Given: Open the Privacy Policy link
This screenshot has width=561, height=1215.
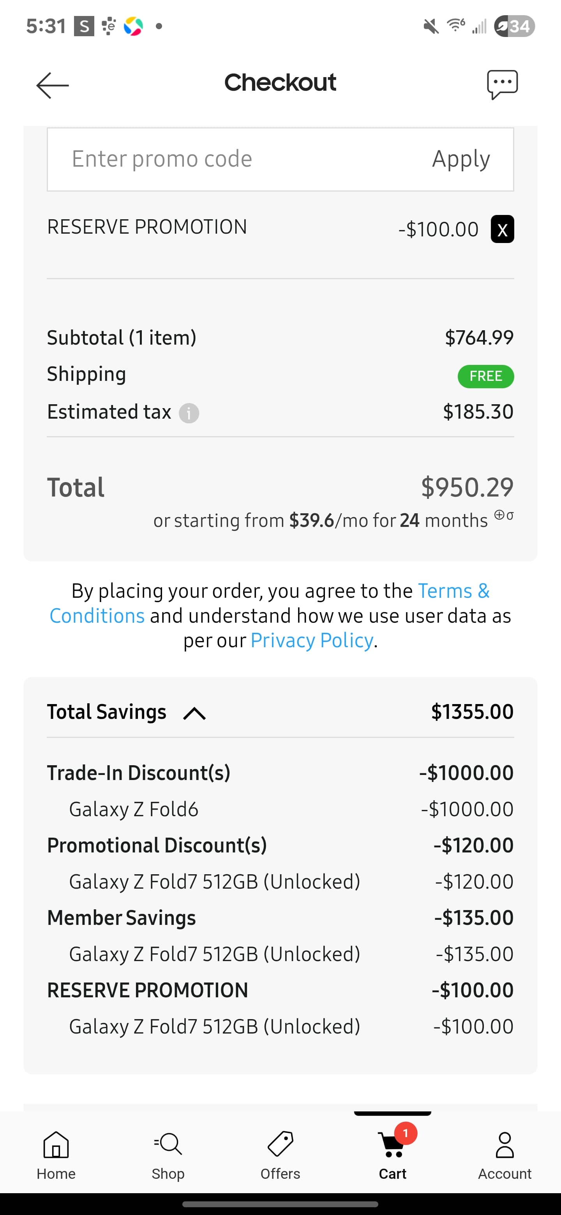Looking at the screenshot, I should [x=312, y=640].
